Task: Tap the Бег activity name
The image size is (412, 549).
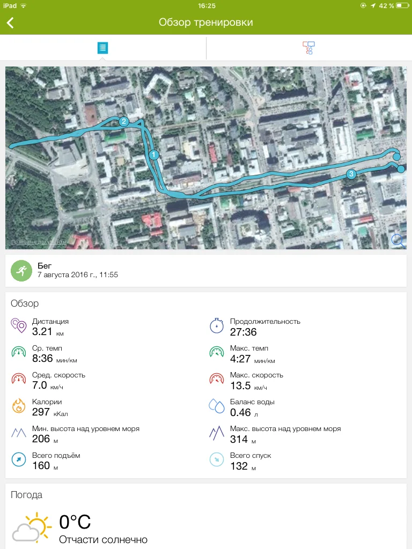Action: 45,266
